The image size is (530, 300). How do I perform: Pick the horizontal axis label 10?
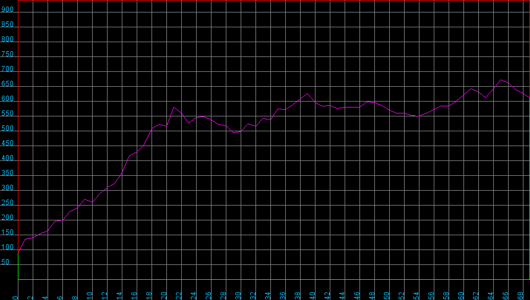point(90,296)
